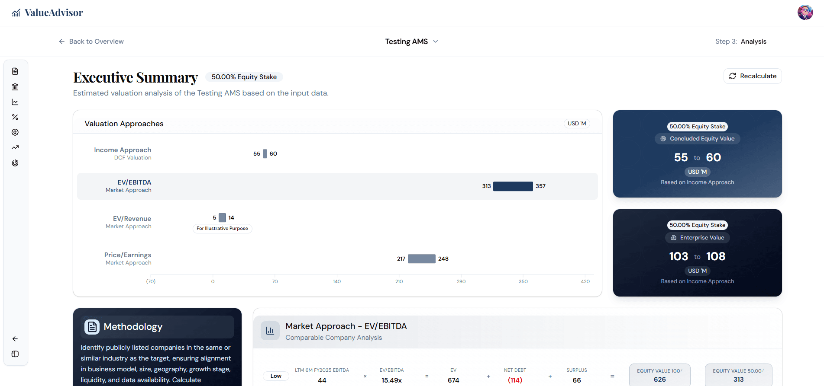Click the EV/EBITDA dark blue range bar
Image resolution: width=824 pixels, height=386 pixels.
[513, 186]
